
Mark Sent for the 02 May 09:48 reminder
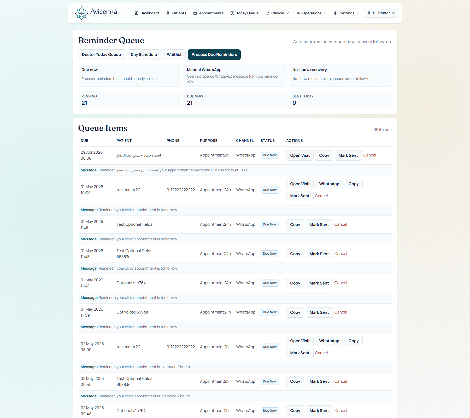click(319, 411)
